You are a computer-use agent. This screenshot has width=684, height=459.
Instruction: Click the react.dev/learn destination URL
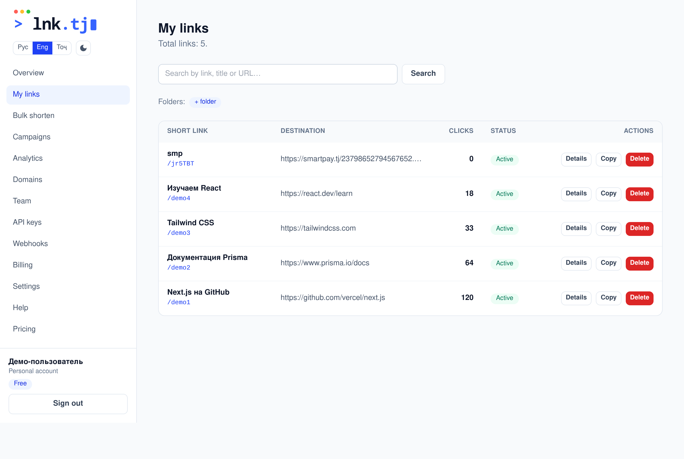point(317,193)
